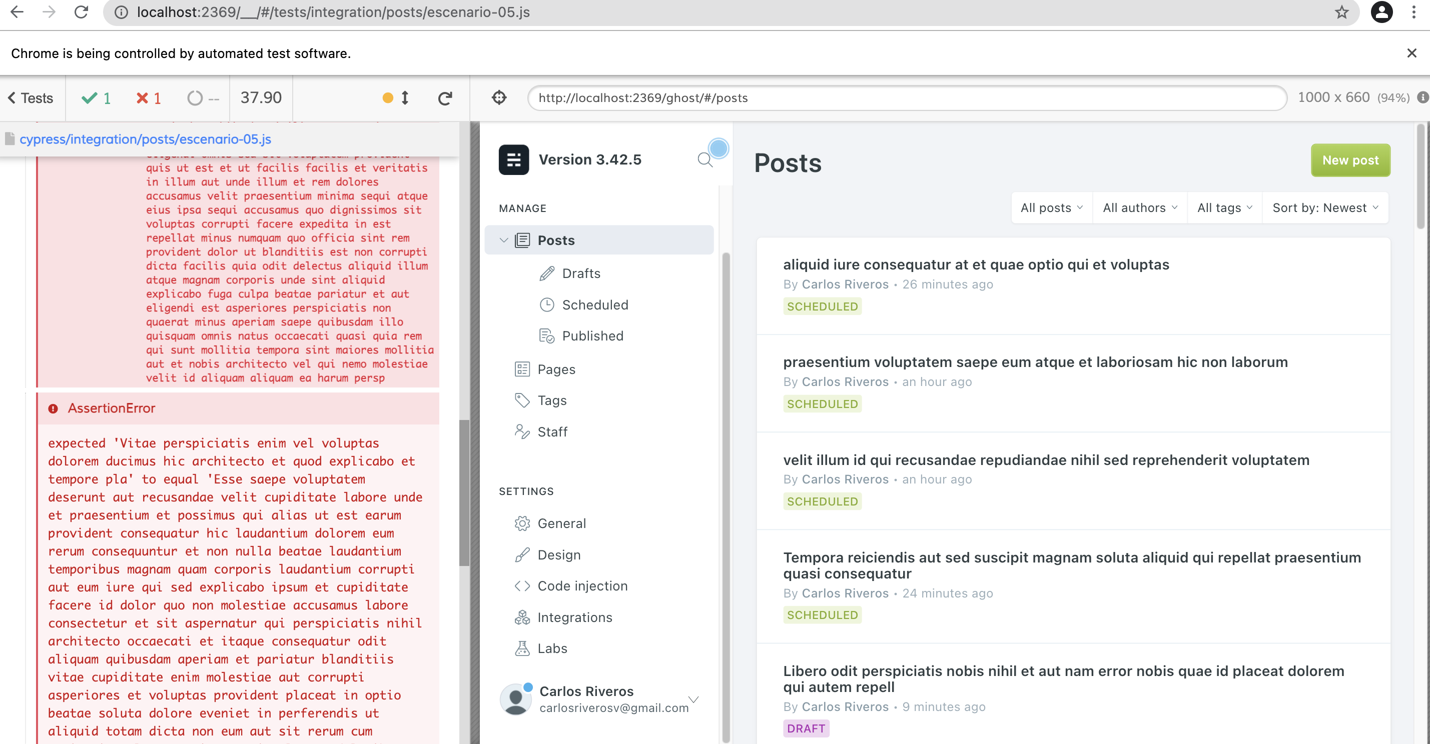Click the Cypress rerun tests icon

pos(445,98)
